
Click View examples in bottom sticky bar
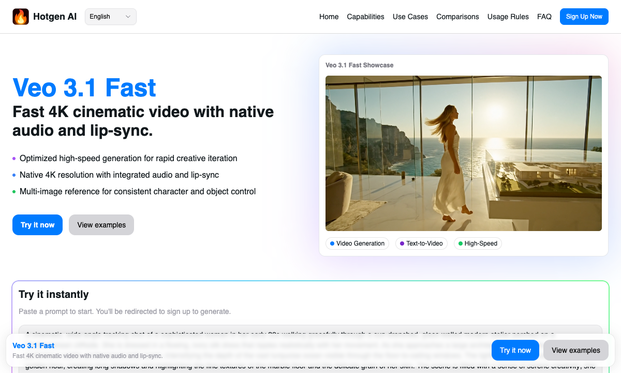(x=575, y=350)
